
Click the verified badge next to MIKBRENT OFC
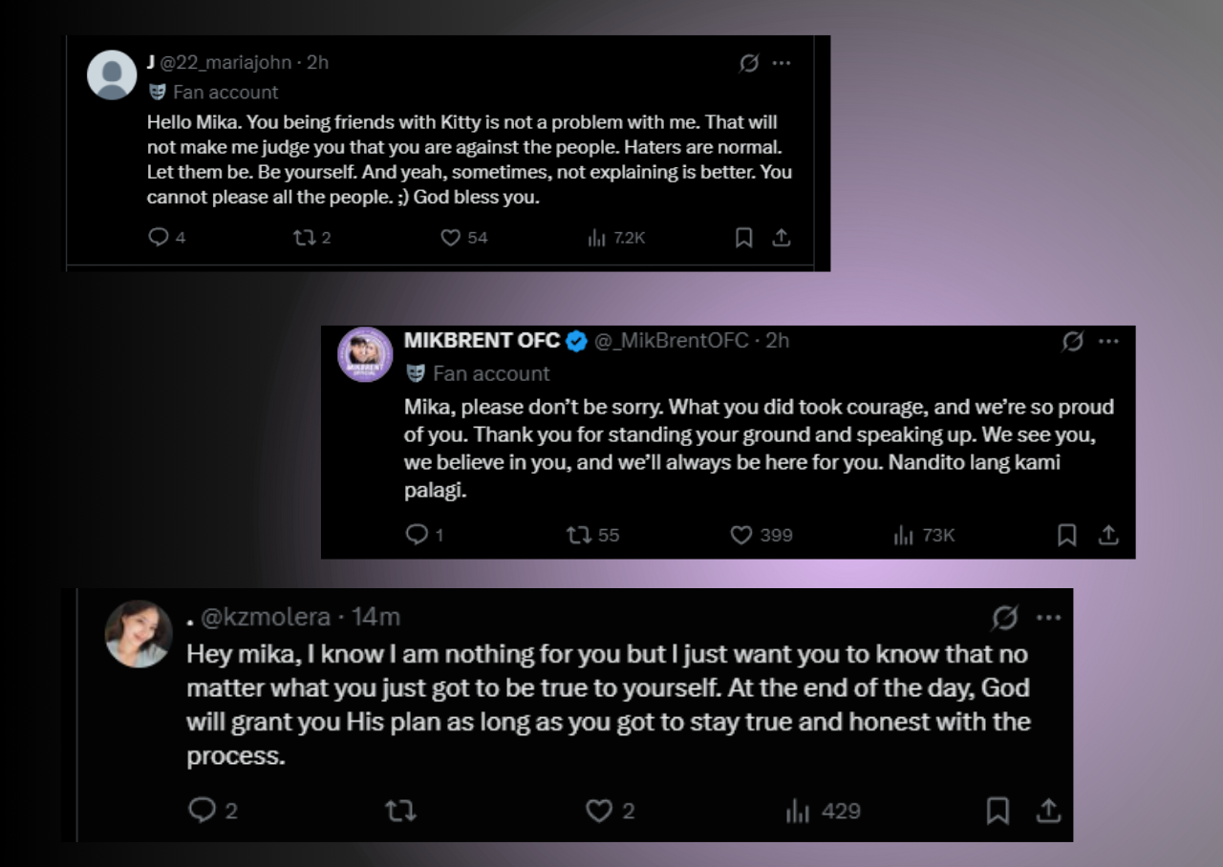(575, 340)
